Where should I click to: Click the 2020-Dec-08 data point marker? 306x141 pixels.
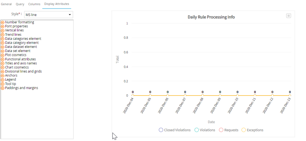tap(202, 96)
